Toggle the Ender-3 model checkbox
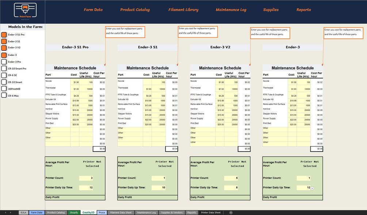 coord(4,55)
